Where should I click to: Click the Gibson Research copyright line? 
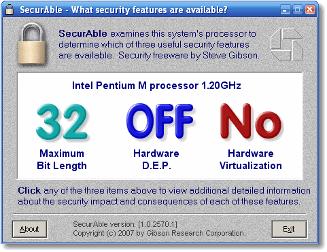tap(159, 233)
